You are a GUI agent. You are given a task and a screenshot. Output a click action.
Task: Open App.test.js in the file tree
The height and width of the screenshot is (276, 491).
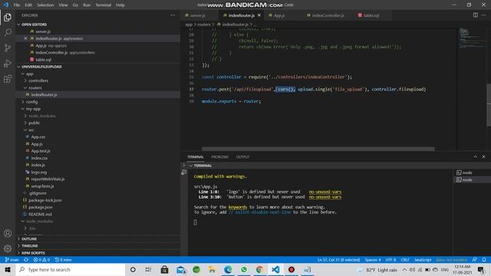[41, 151]
